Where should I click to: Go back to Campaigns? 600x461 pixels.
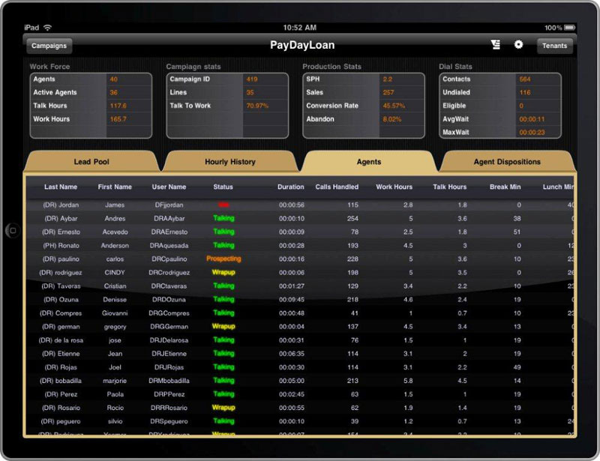49,46
